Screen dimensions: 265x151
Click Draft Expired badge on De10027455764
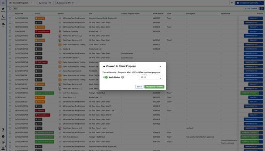(x=41, y=62)
